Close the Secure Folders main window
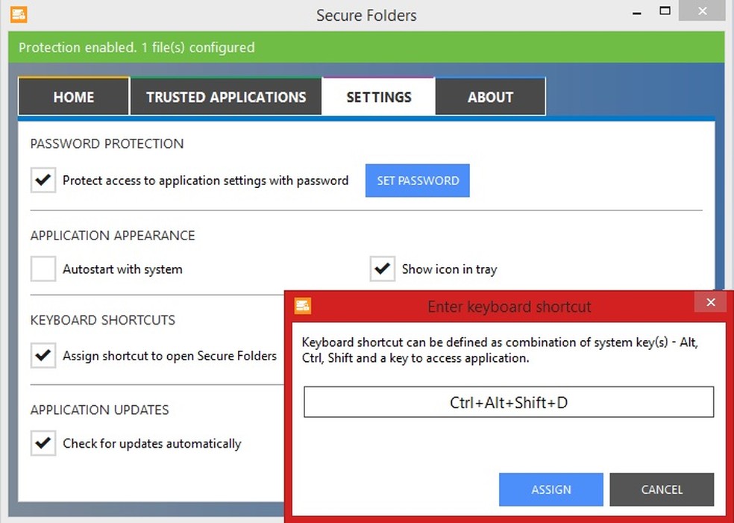 click(701, 11)
